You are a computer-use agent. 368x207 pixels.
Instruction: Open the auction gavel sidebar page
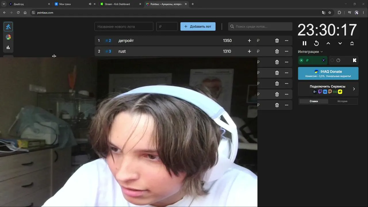[x=8, y=27]
